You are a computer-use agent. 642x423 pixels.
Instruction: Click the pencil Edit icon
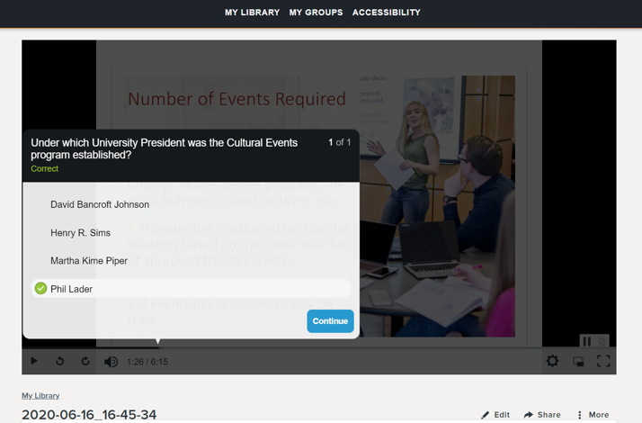(486, 415)
